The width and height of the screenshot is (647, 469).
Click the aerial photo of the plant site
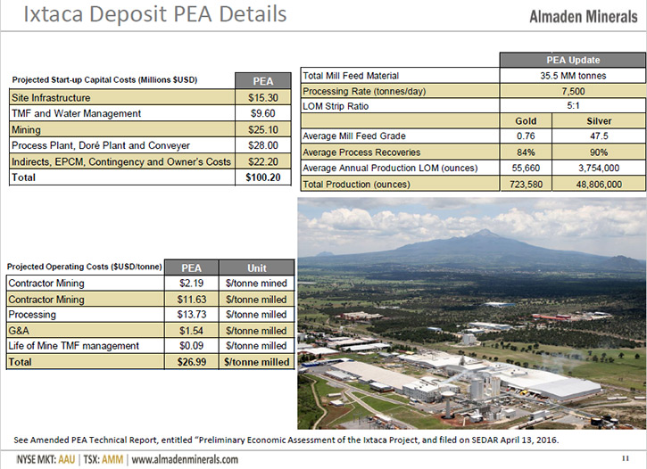[471, 313]
